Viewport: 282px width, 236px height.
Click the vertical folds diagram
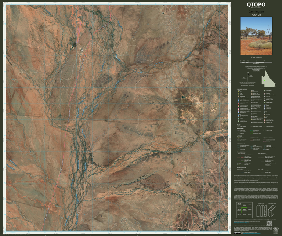(261, 211)
